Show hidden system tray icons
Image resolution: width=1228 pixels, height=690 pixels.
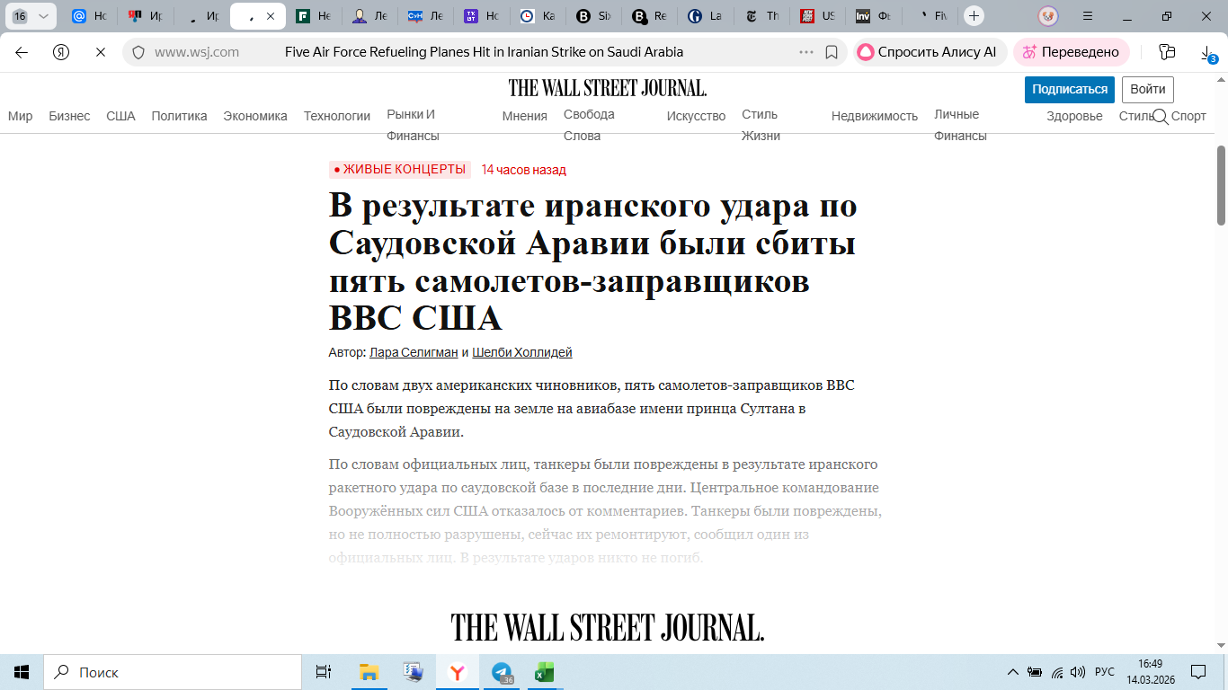pos(1013,672)
